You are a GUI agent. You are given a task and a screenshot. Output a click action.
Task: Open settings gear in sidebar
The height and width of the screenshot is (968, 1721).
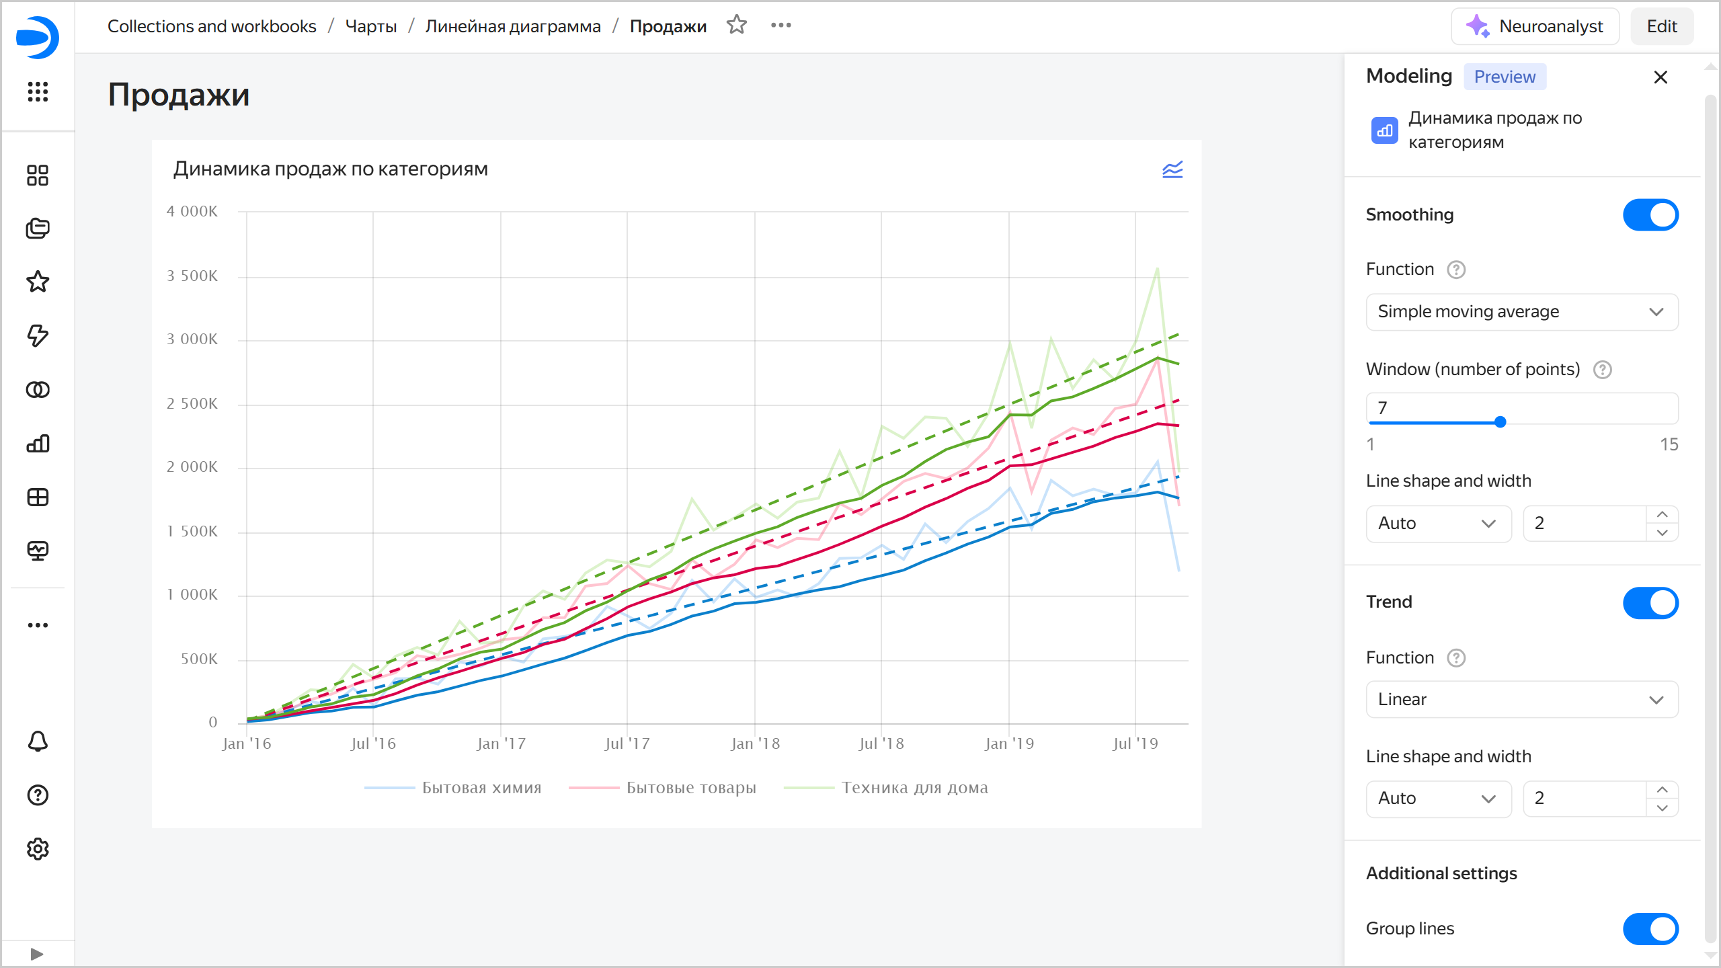pos(38,849)
